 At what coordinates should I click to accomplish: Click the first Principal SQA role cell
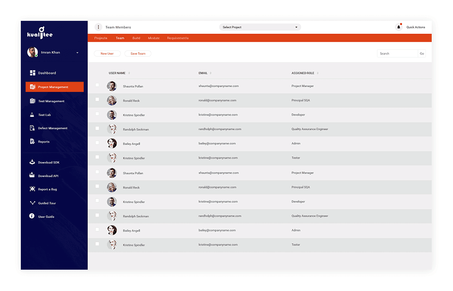(x=301, y=100)
